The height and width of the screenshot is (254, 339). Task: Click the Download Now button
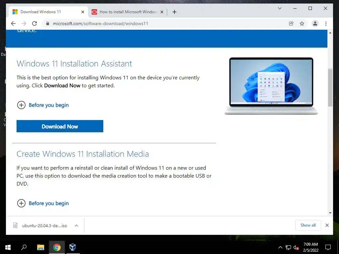pos(60,126)
